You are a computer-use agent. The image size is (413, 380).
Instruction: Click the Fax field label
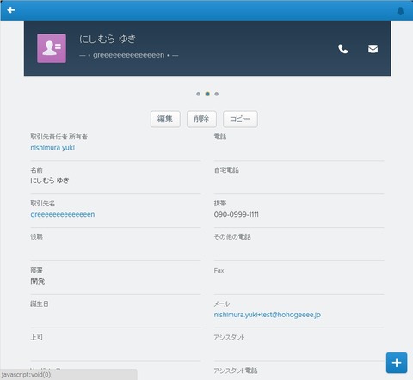(x=219, y=271)
